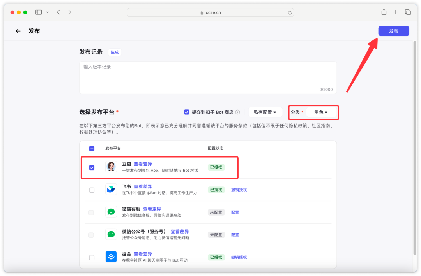Click the 微信客服 green chat icon
The height and width of the screenshot is (276, 421).
(x=111, y=212)
